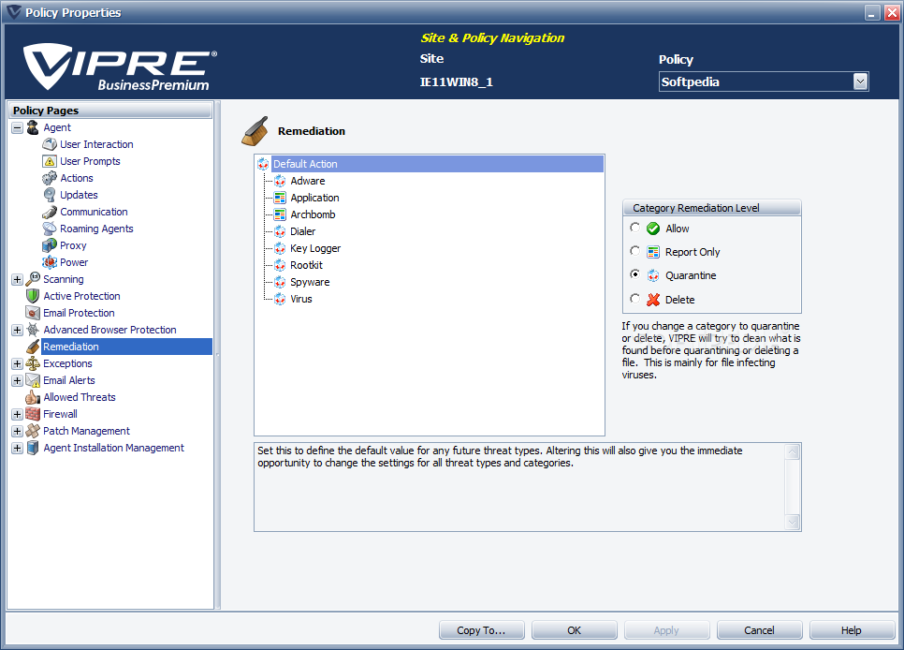Expand the Advanced Browser Protection node
Screen dimensions: 904x650
pos(17,331)
